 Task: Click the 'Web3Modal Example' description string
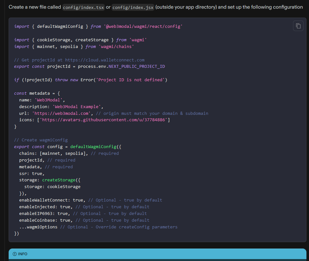pyautogui.click(x=76, y=107)
